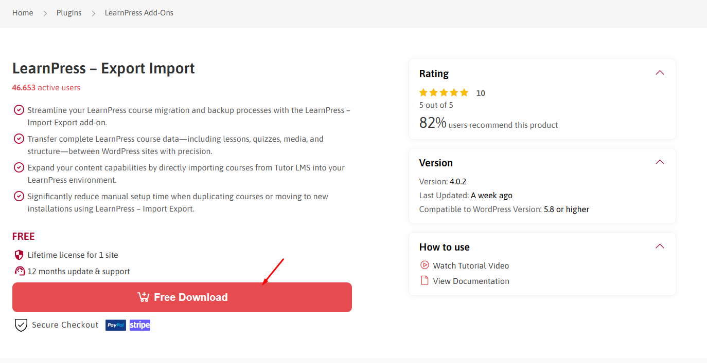The image size is (707, 363).
Task: Click the Secure Checkout label
Action: click(65, 325)
